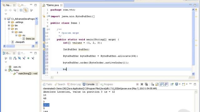
Task: Click the error marker on line 15
Action: [44, 49]
